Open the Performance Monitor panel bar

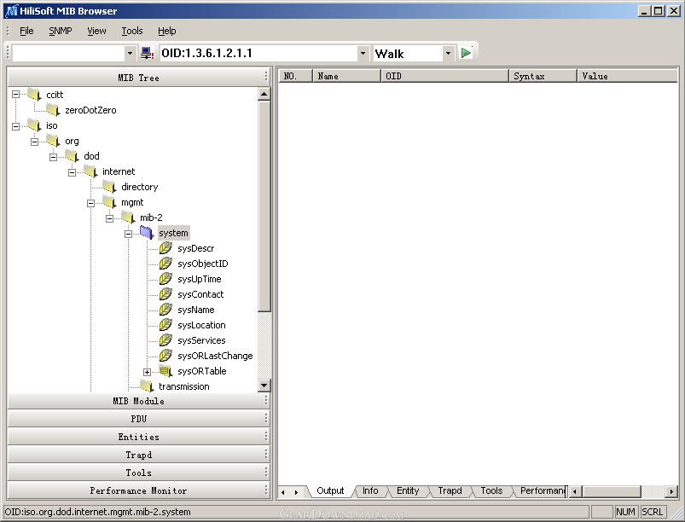(138, 490)
